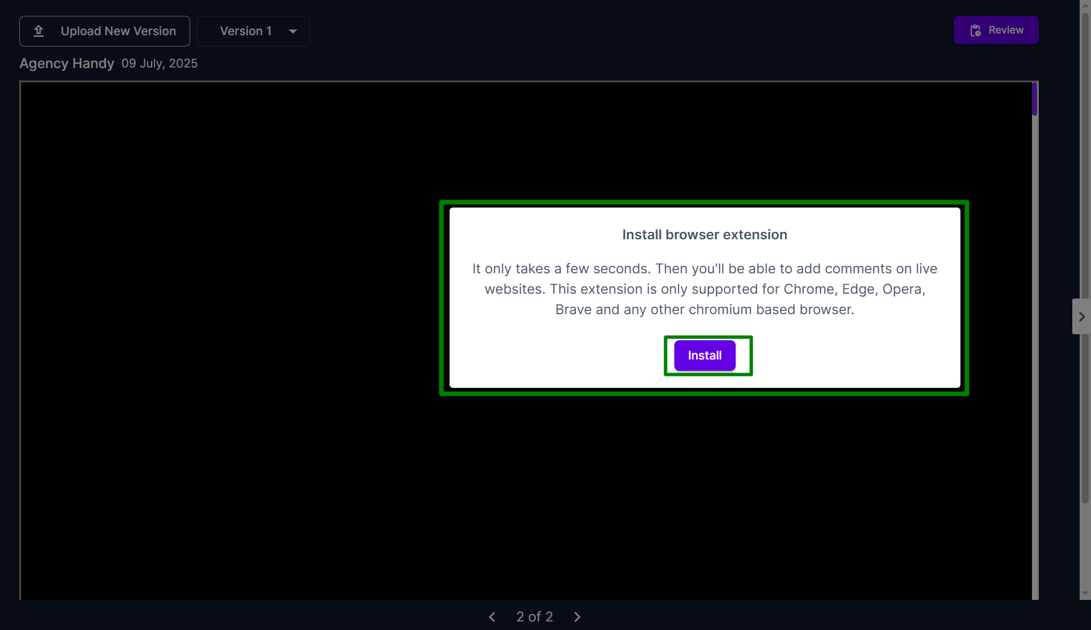Screen dimensions: 1091x630
Task: Click the purple preview scrollbar thumb
Action: tap(1035, 99)
